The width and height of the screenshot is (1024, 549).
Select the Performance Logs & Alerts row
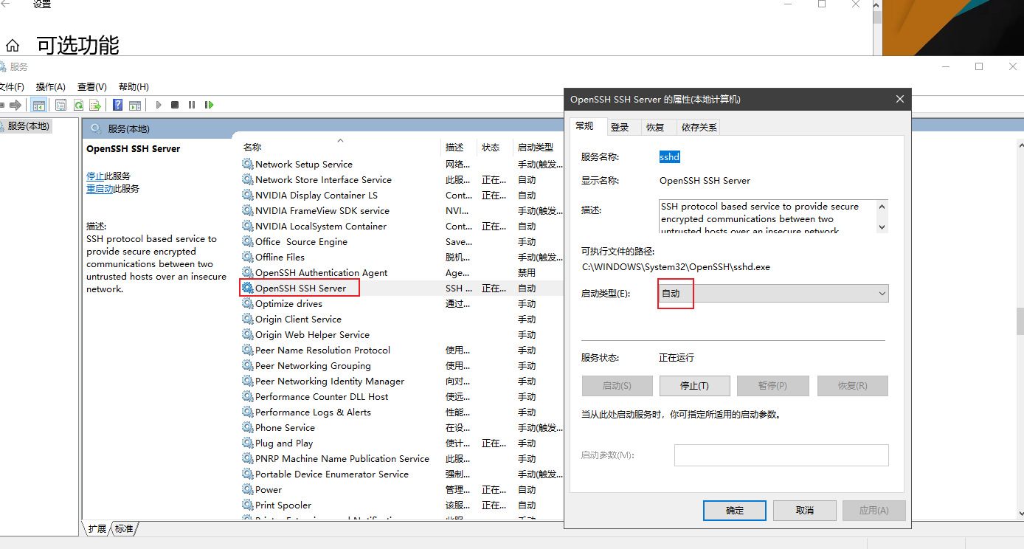(402, 412)
